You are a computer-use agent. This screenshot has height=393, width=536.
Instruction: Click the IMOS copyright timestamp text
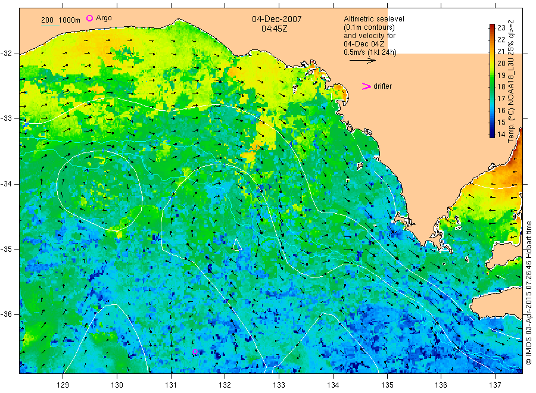529,293
